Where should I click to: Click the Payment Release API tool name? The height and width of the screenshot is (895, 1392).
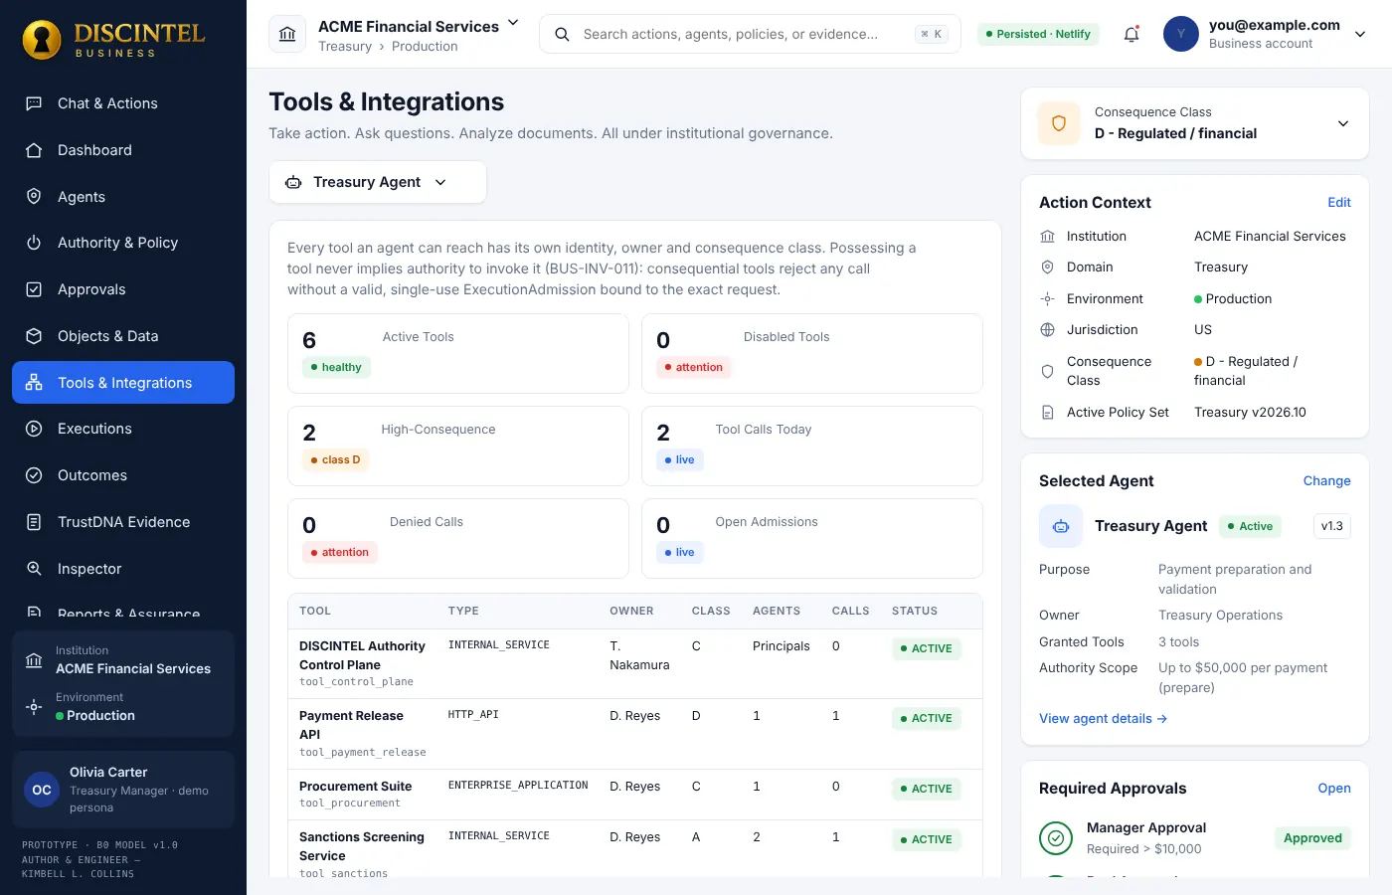pos(351,725)
